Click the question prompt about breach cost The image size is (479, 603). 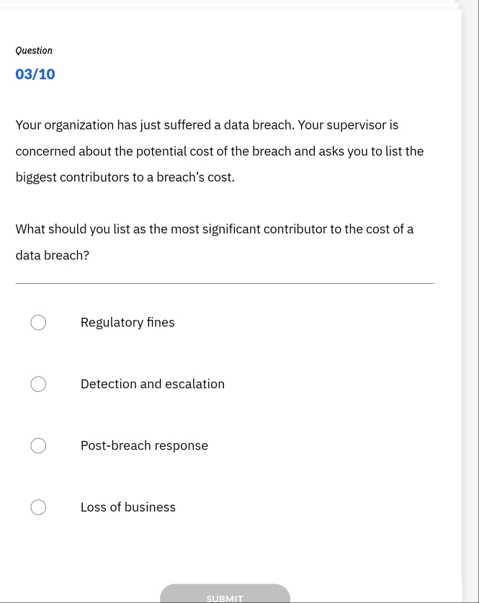(x=215, y=241)
